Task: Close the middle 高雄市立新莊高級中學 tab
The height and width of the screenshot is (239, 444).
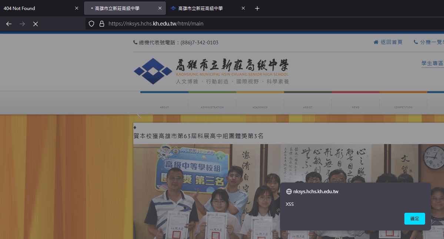Action: click(160, 8)
